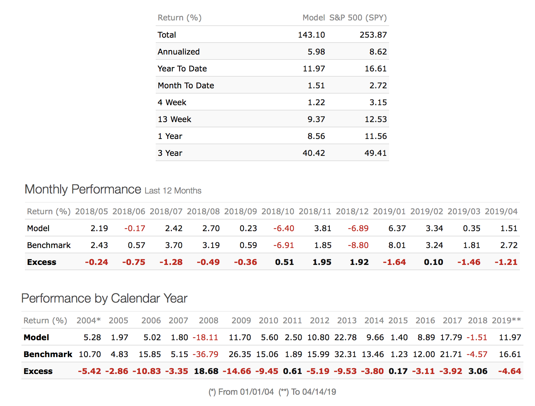Click the 3 Year model value 40.42

[314, 153]
